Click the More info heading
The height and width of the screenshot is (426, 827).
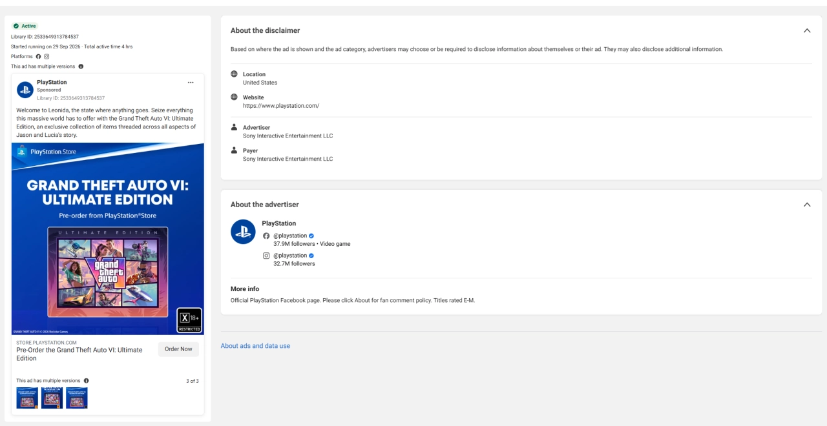(x=245, y=289)
